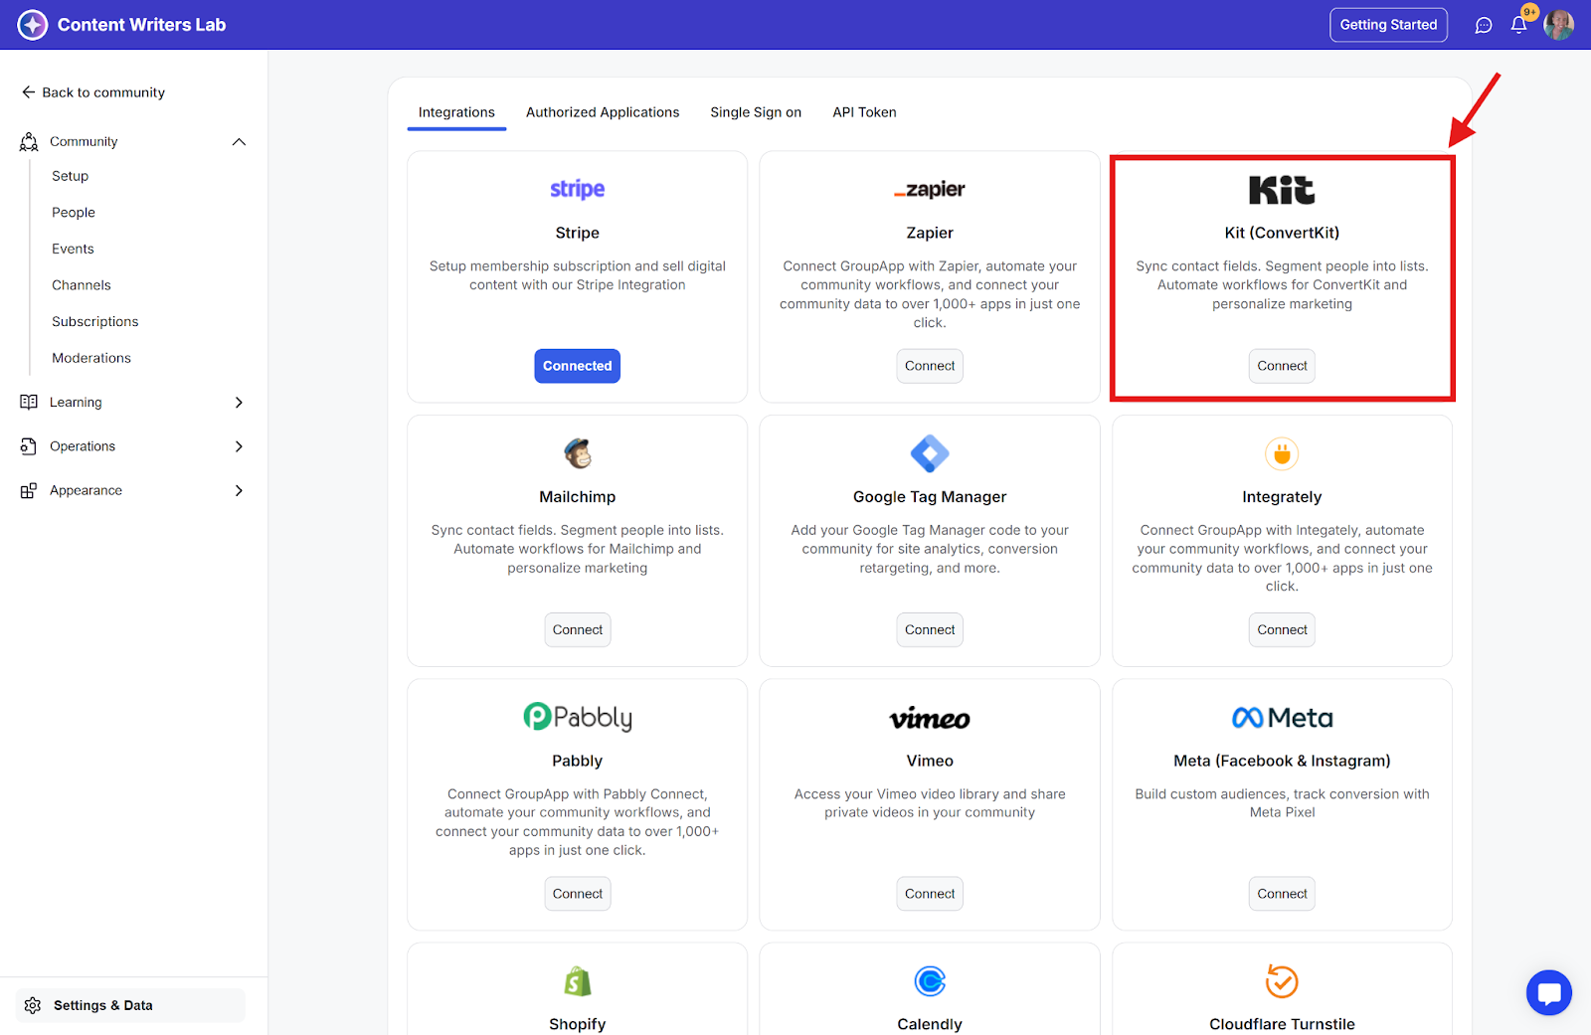Image resolution: width=1591 pixels, height=1035 pixels.
Task: Open the Single Sign on tab
Action: pyautogui.click(x=756, y=112)
